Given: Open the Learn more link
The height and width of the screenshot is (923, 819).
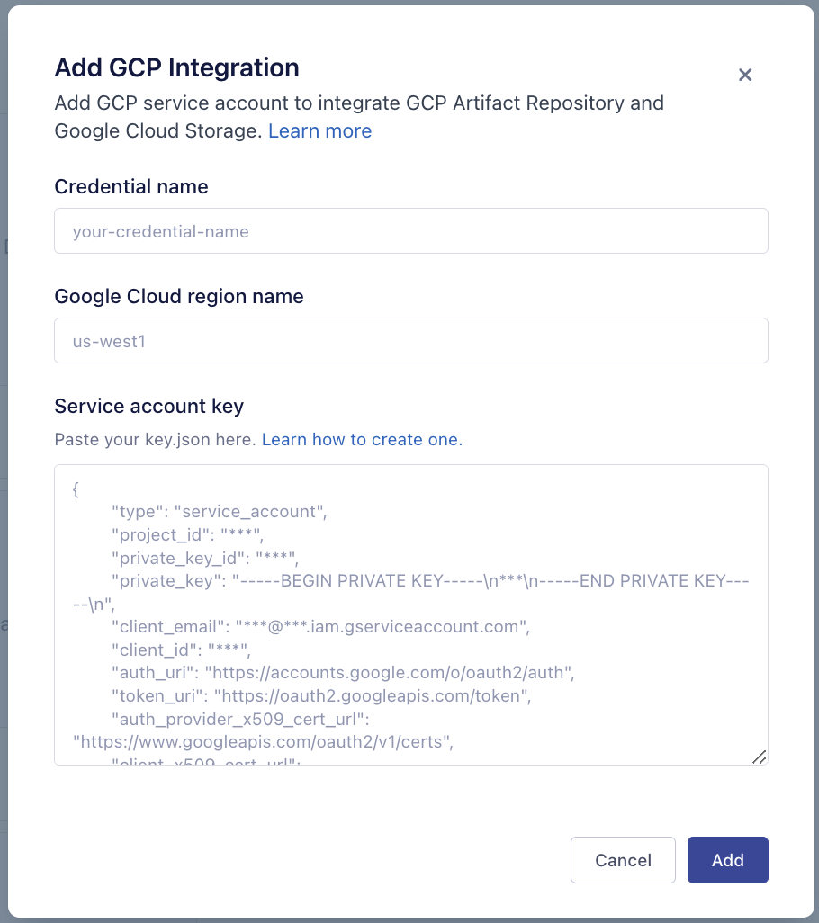Looking at the screenshot, I should (x=319, y=130).
